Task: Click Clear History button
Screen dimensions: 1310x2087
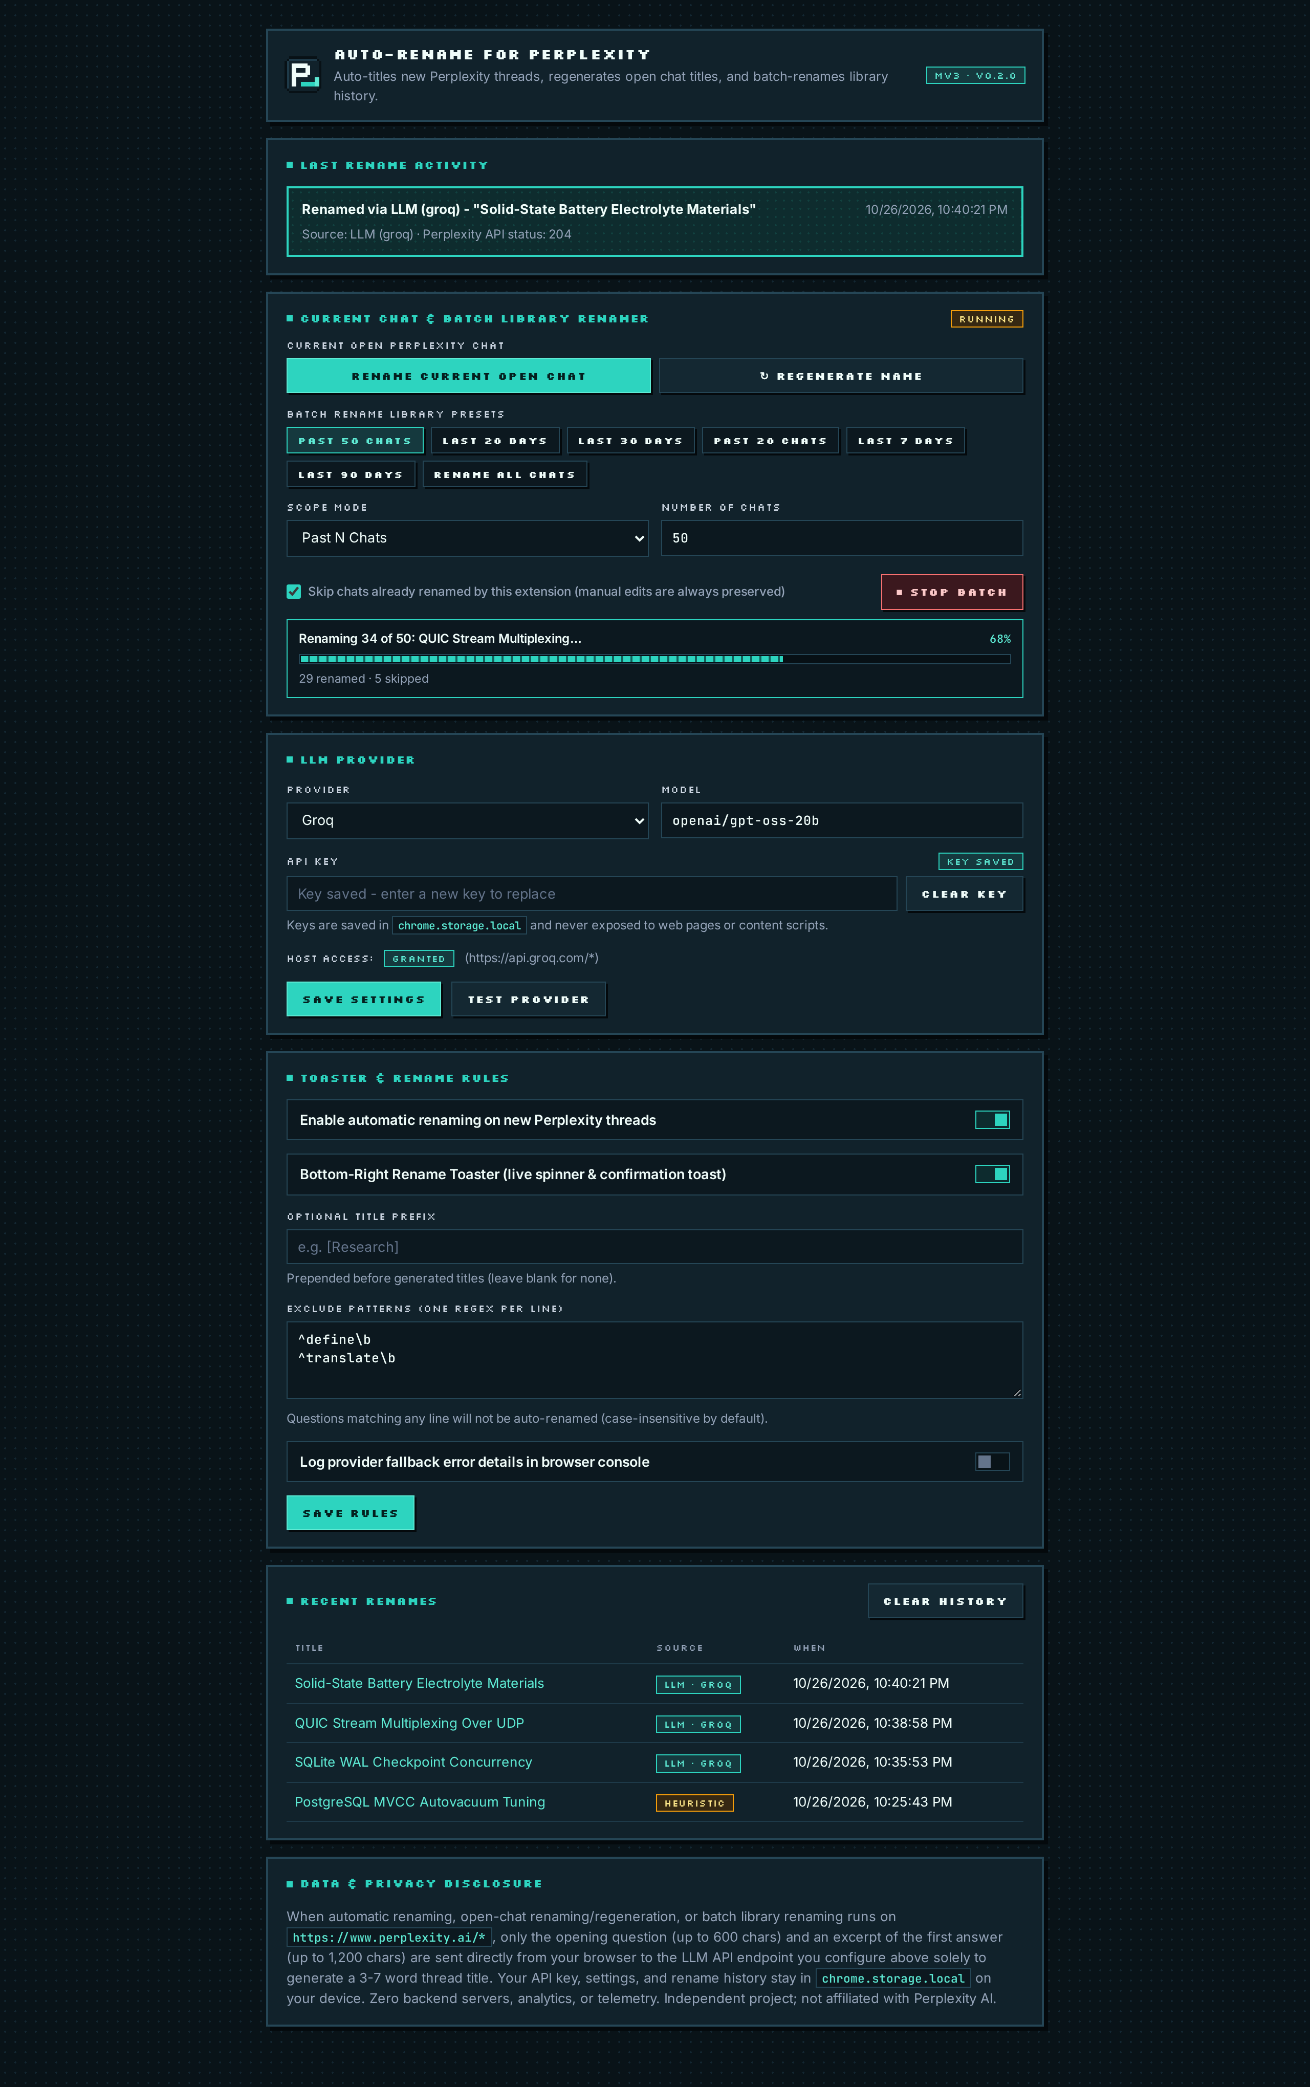Action: coord(945,1601)
